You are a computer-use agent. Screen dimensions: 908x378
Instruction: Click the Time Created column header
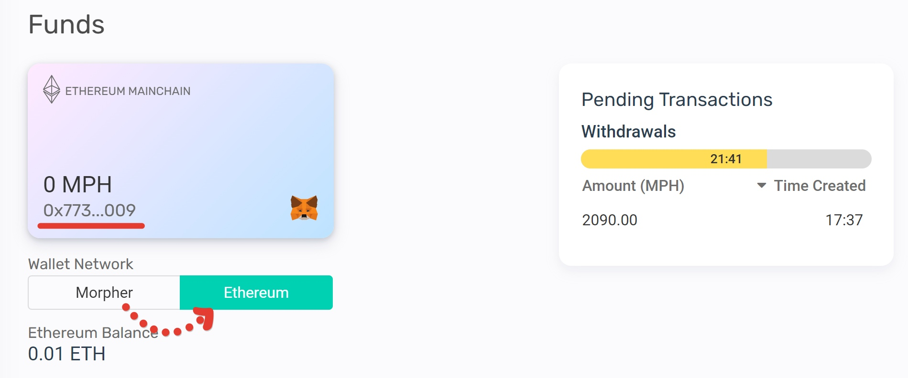(x=820, y=186)
